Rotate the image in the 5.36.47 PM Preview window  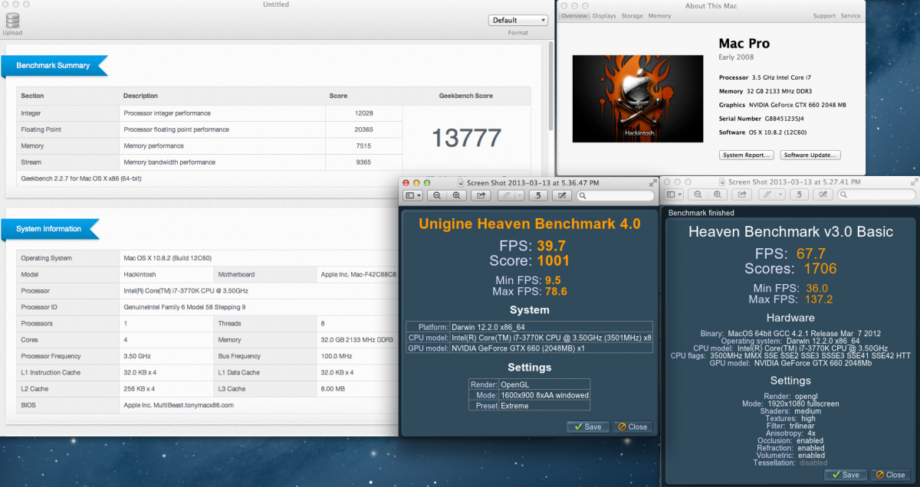point(539,195)
